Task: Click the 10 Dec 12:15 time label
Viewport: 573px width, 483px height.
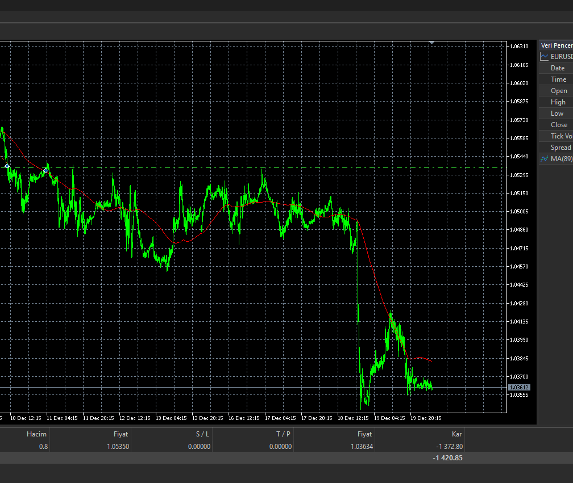Action: 26,418
